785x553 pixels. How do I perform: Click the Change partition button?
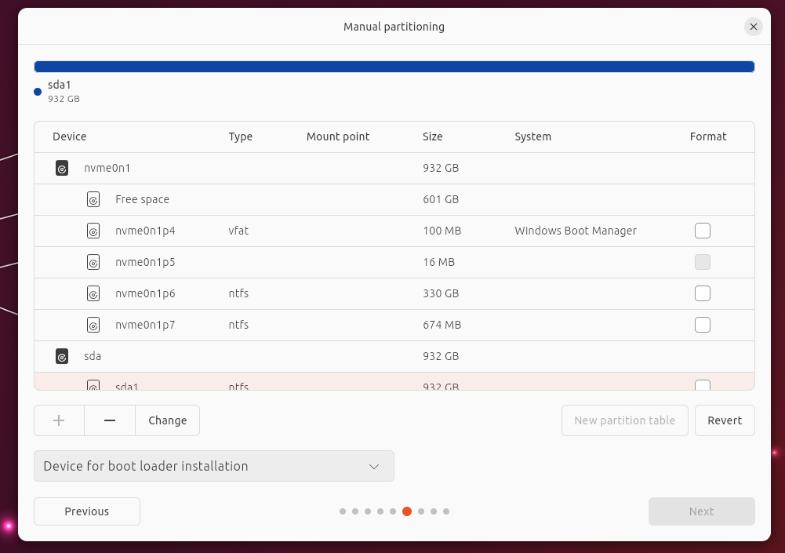(x=167, y=420)
